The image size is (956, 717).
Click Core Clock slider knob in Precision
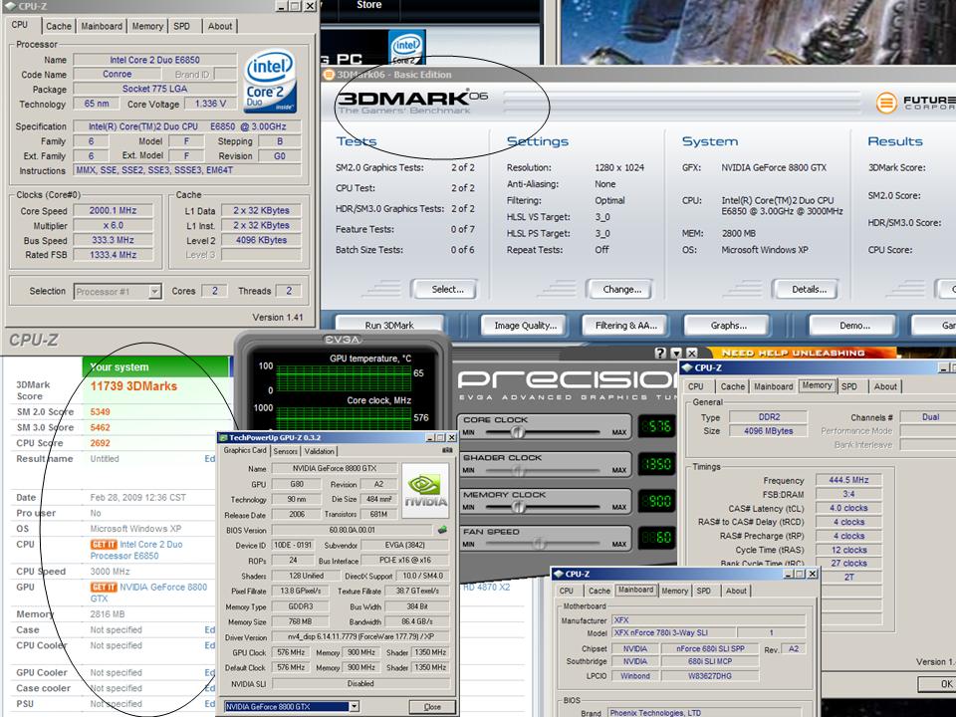tap(517, 432)
